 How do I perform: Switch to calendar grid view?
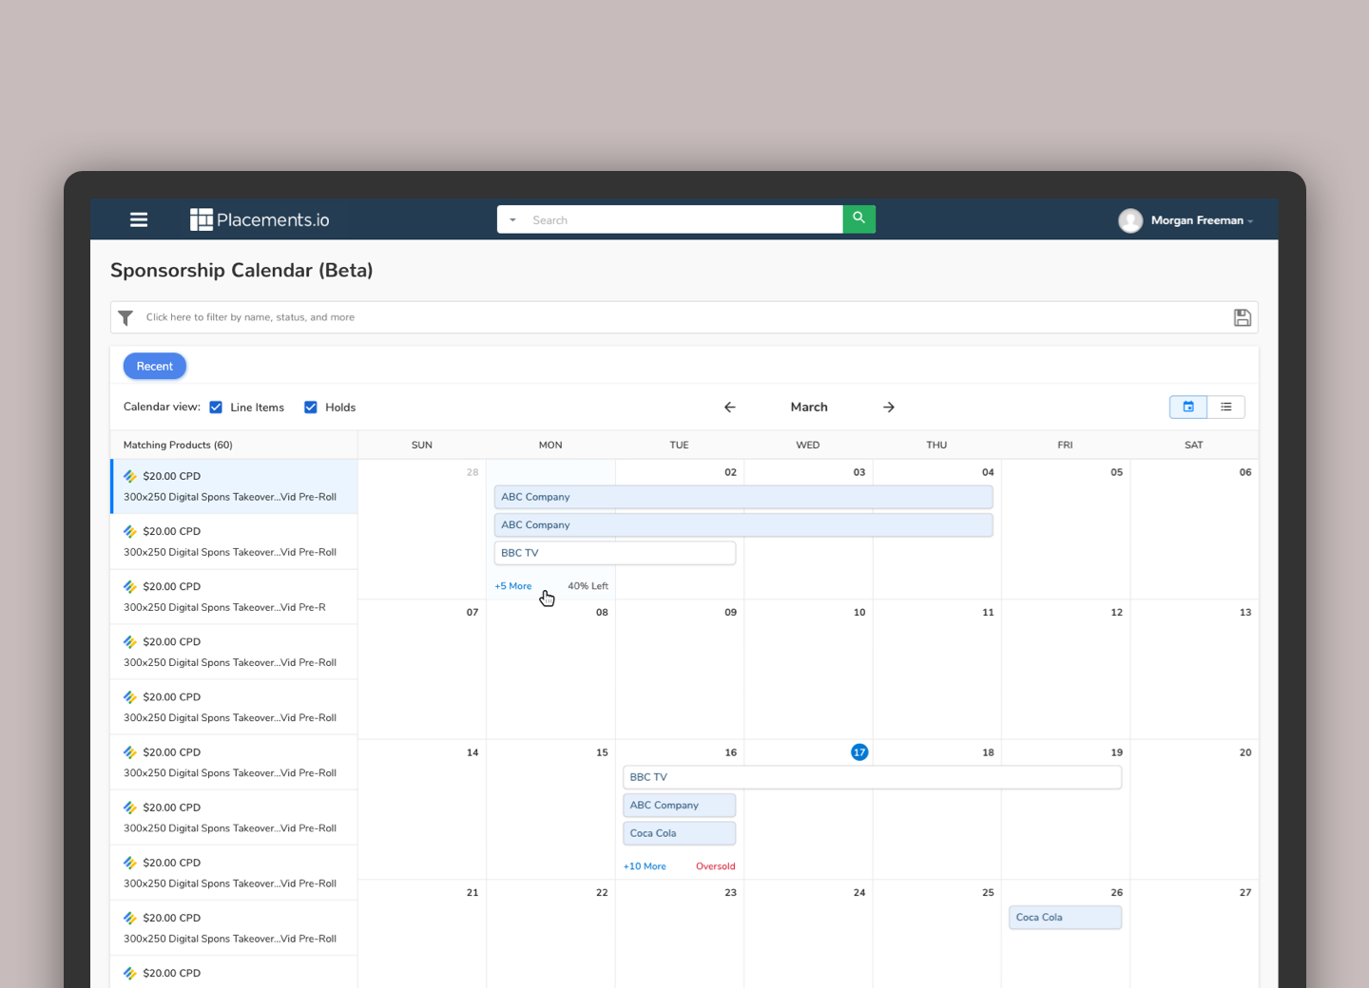point(1188,407)
